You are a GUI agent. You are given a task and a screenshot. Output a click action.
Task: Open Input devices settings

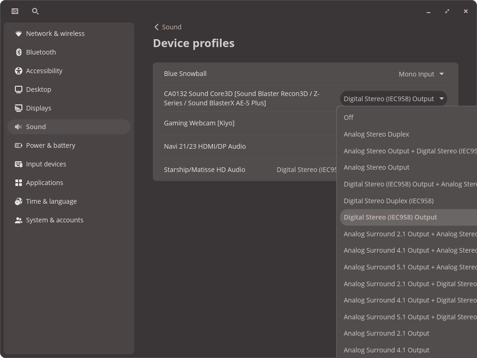point(46,164)
